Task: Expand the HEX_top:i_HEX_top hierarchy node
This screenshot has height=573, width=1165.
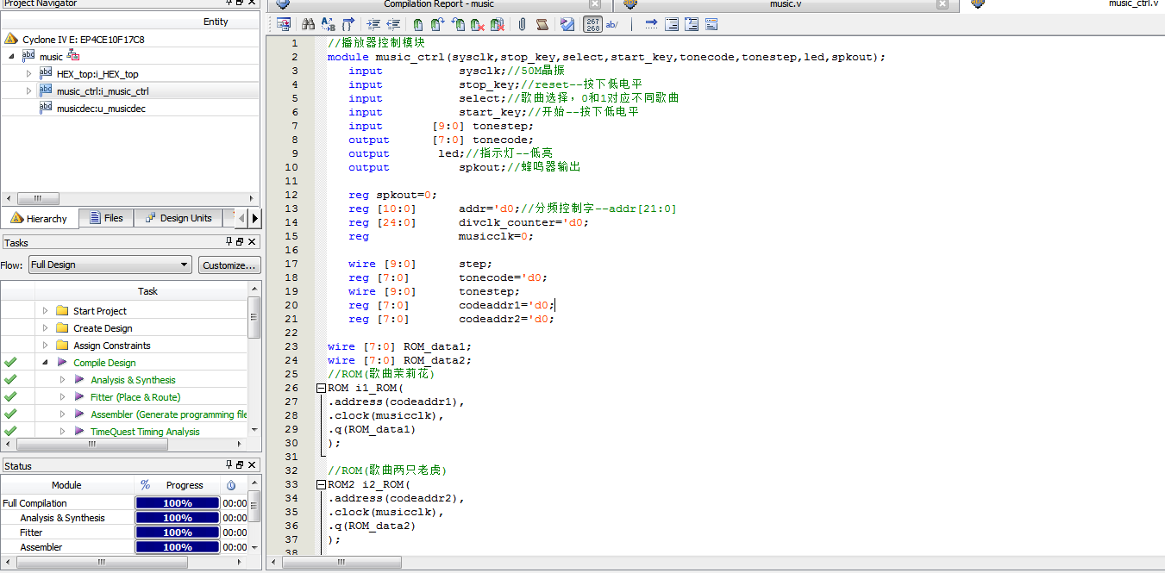Action: tap(28, 74)
